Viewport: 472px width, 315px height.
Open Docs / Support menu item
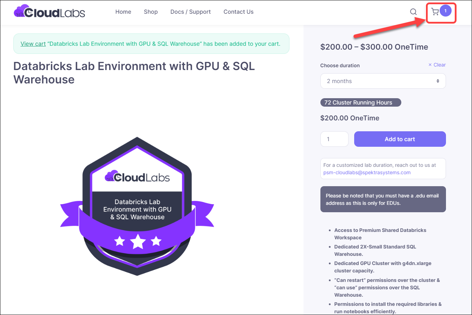coord(191,12)
